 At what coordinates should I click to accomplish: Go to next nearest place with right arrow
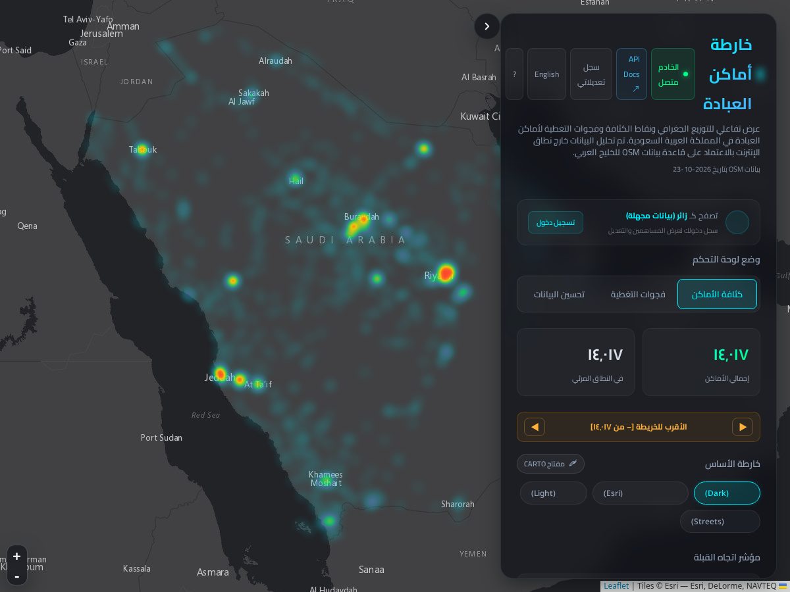pyautogui.click(x=743, y=427)
